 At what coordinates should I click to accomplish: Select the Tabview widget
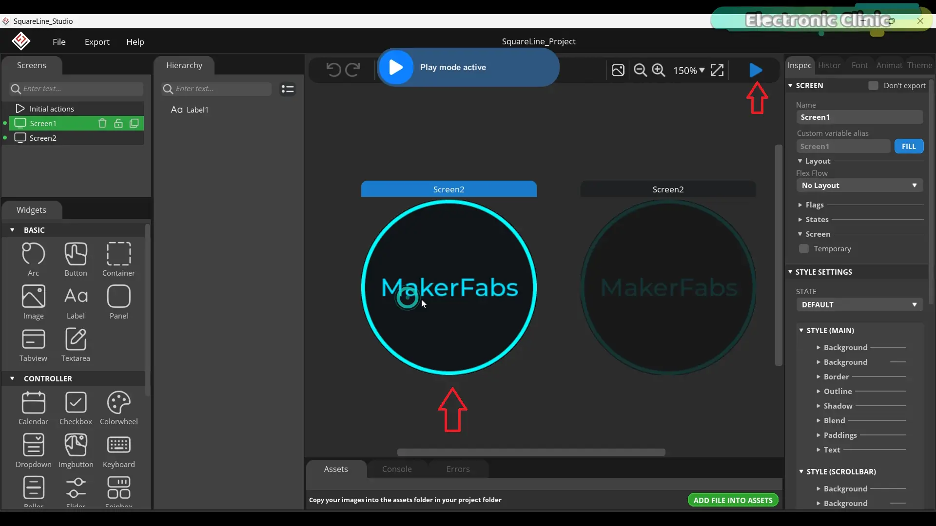click(33, 345)
